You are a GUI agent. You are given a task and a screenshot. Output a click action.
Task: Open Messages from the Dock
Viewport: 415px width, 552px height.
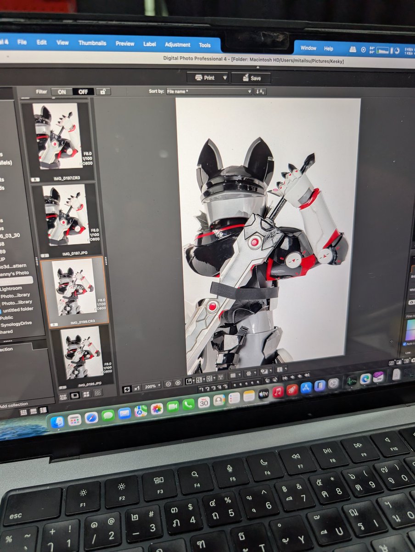(108, 415)
